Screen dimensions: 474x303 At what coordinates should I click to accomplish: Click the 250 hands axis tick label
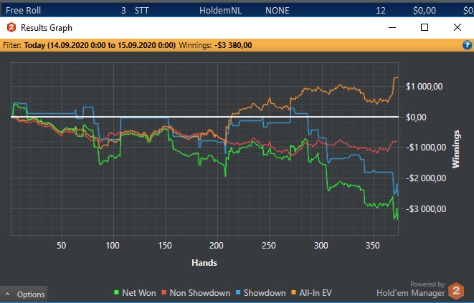pos(269,245)
